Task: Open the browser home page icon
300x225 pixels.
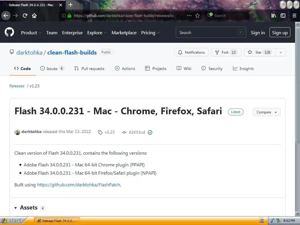Action: pos(34,16)
